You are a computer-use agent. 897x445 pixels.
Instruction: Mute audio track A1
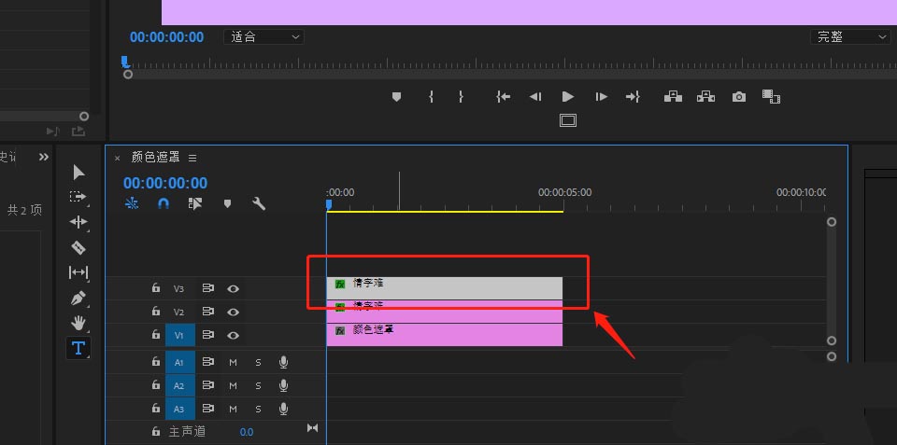coord(233,362)
